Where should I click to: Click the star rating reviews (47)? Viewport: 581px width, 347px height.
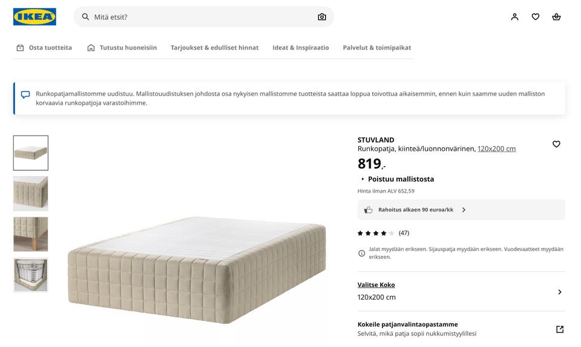click(383, 233)
